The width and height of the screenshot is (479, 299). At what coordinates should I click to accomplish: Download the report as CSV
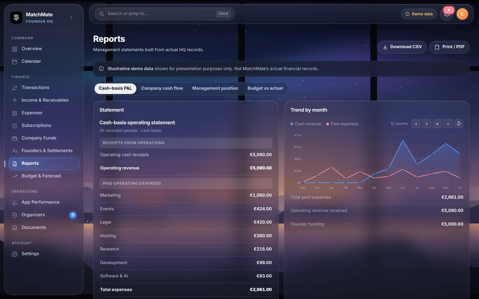[x=402, y=47]
